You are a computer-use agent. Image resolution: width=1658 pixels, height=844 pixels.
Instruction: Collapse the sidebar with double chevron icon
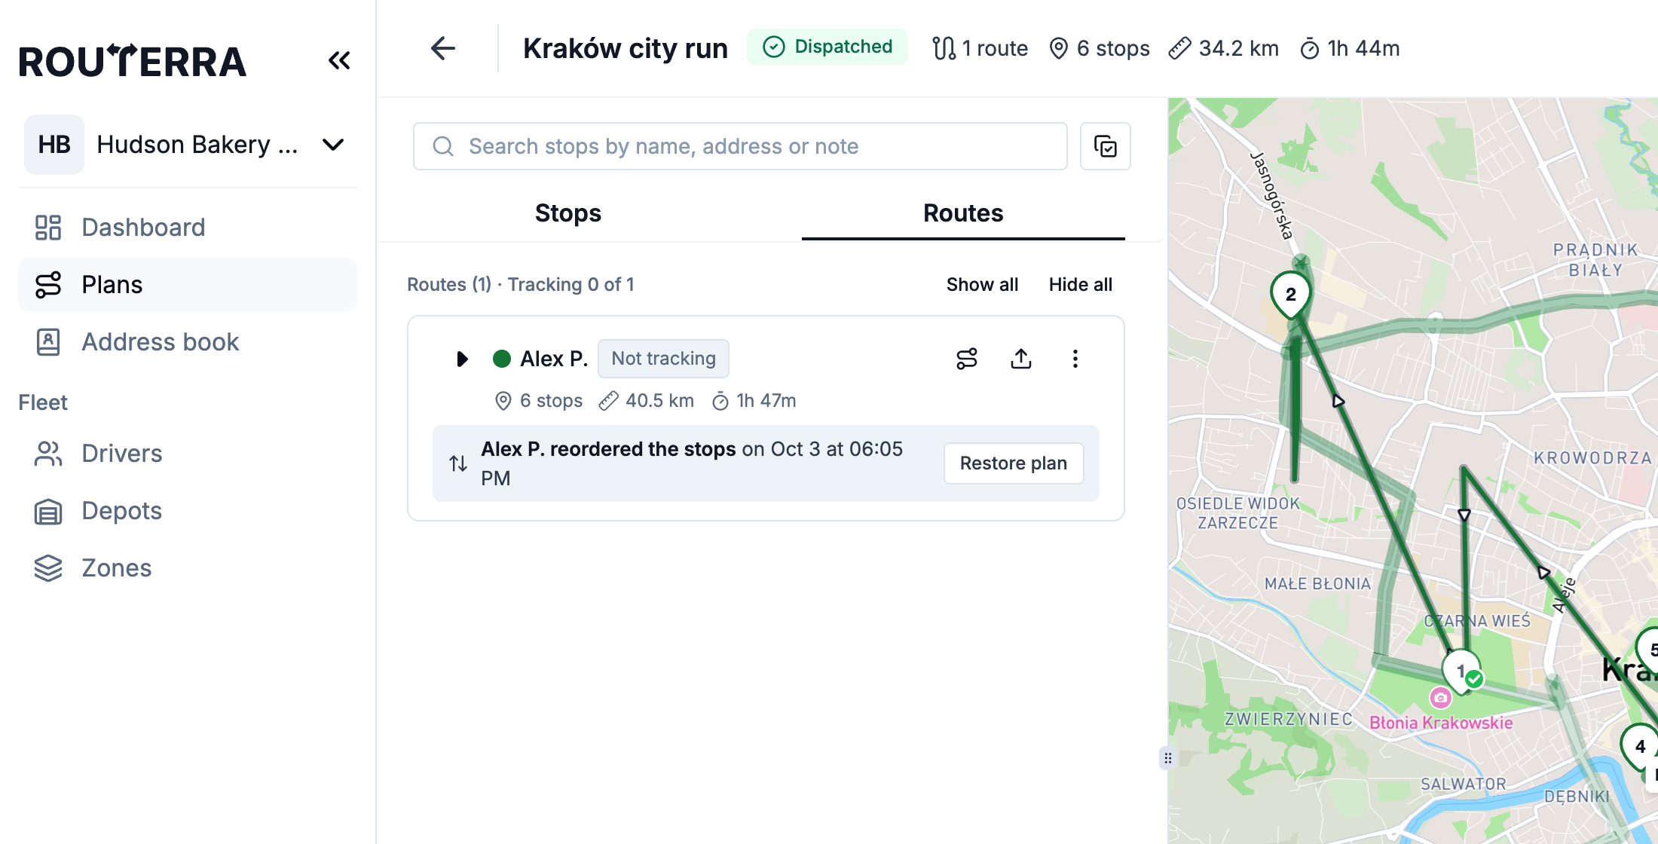coord(339,60)
